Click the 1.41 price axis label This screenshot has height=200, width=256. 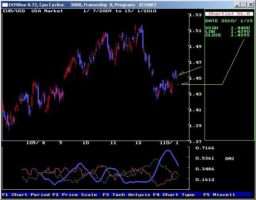pyautogui.click(x=195, y=110)
